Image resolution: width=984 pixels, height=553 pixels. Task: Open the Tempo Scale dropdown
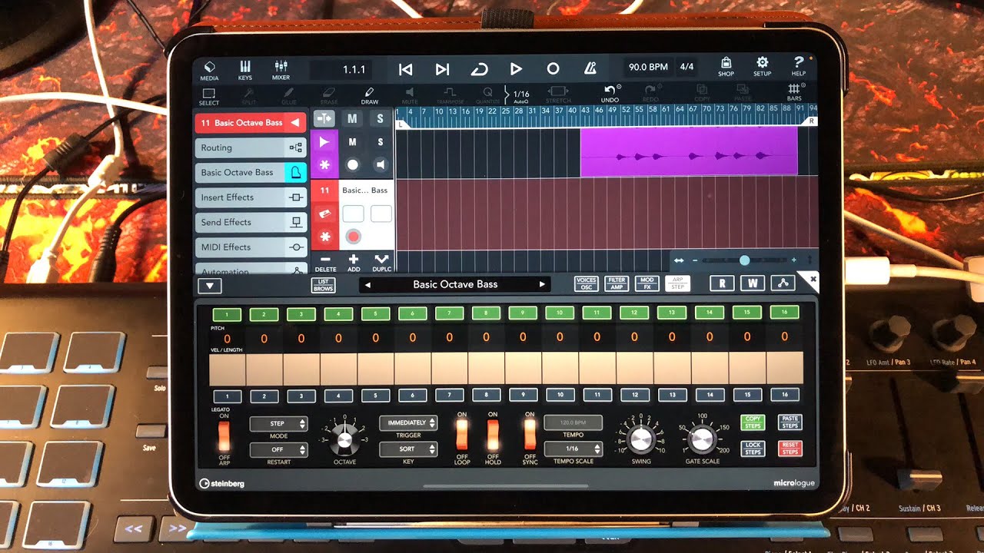[573, 449]
